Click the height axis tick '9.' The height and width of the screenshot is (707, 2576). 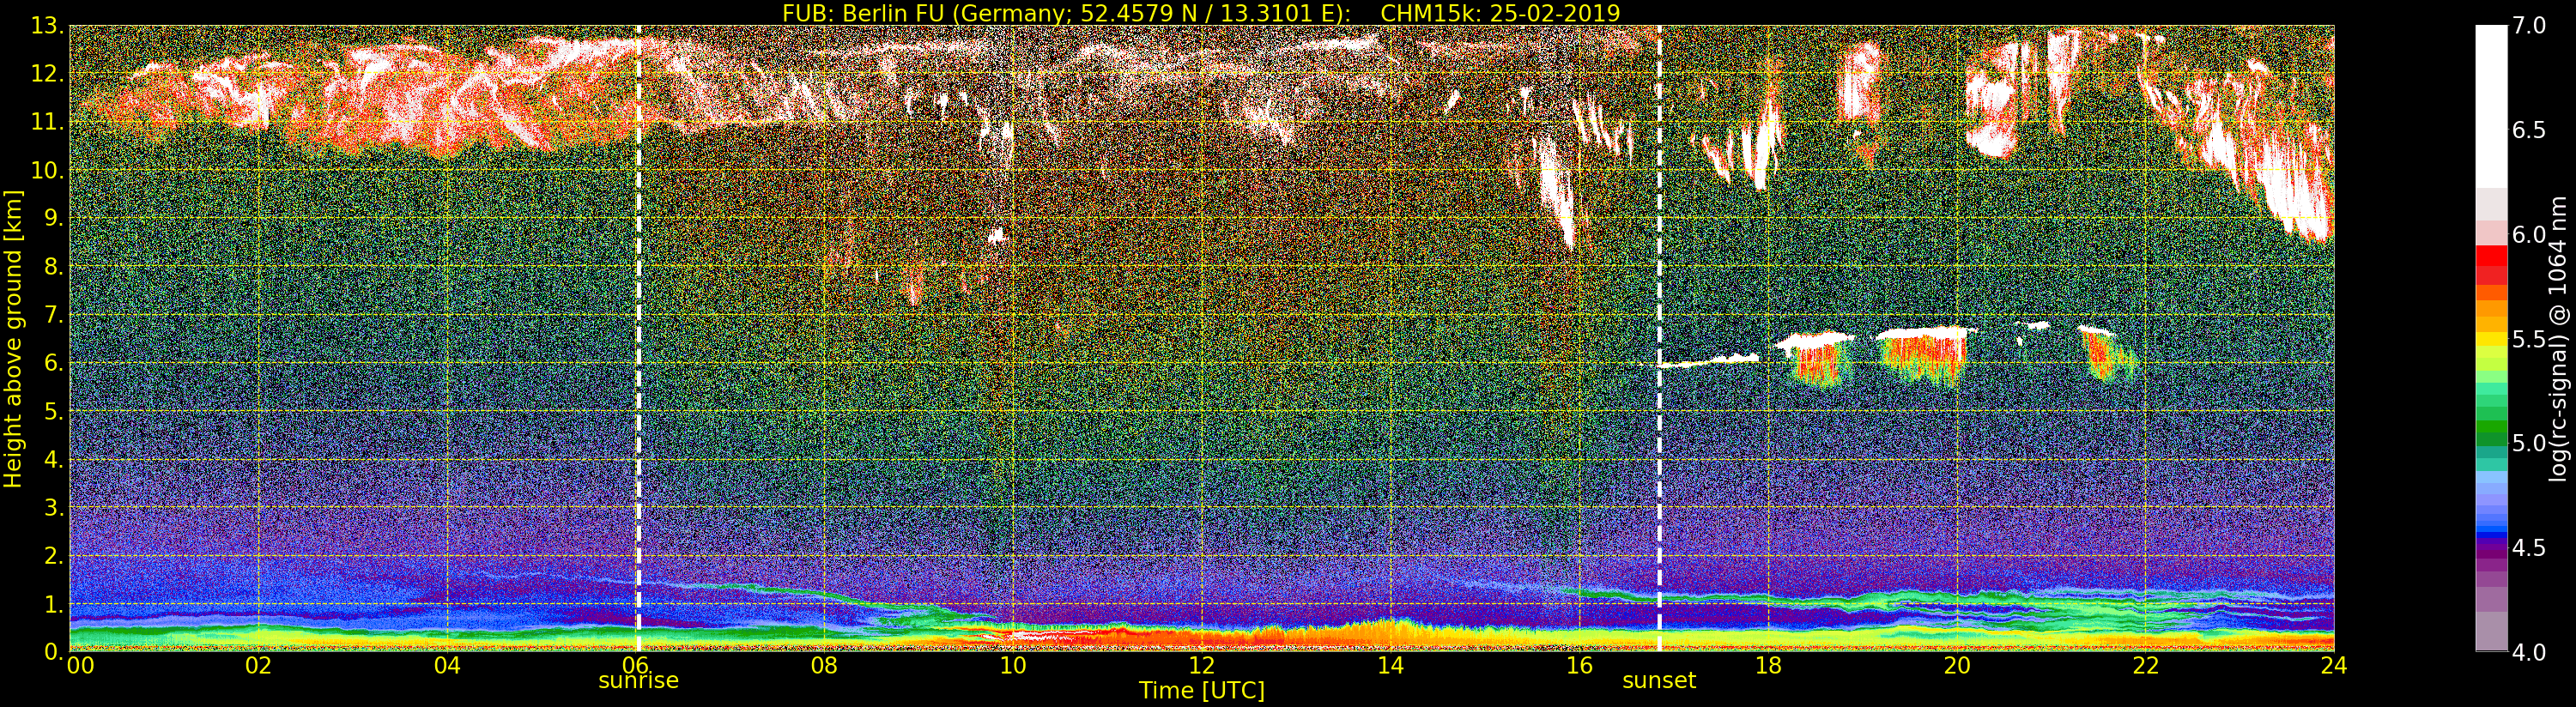point(53,218)
